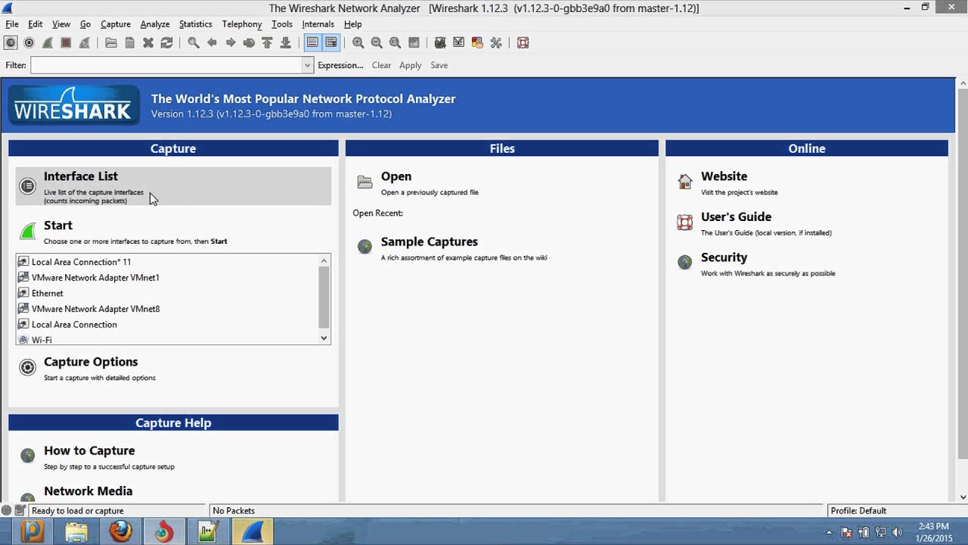Click the Clear filter button
This screenshot has width=968, height=545.
pos(381,65)
